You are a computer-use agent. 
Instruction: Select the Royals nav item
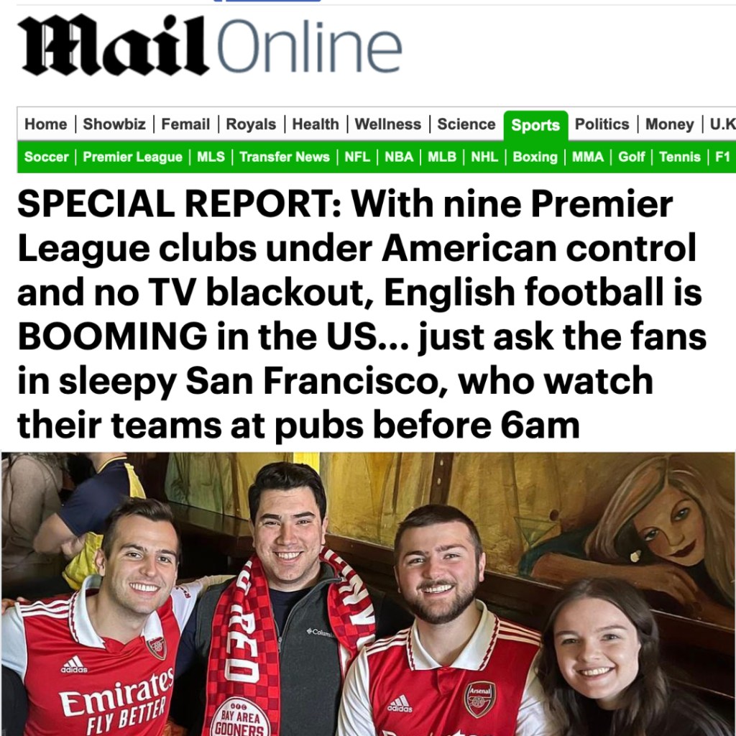click(x=251, y=124)
